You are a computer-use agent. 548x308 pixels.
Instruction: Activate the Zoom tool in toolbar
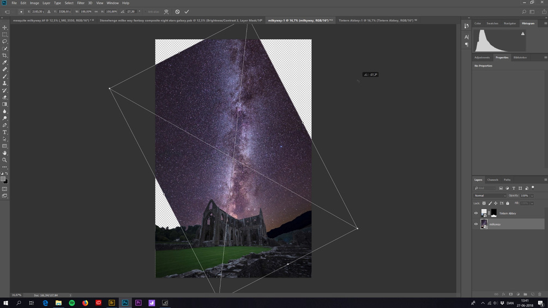pyautogui.click(x=4, y=160)
